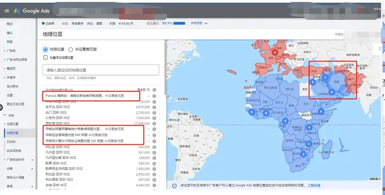Click the blue 4 cluster in East Africa

[321, 111]
